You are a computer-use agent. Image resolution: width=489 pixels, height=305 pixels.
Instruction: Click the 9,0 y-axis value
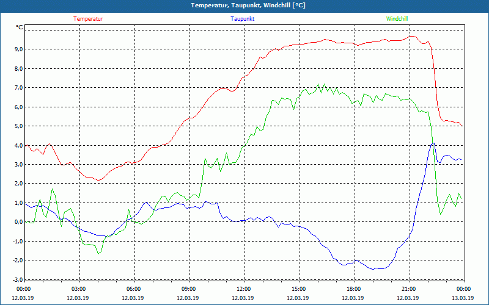click(x=18, y=49)
